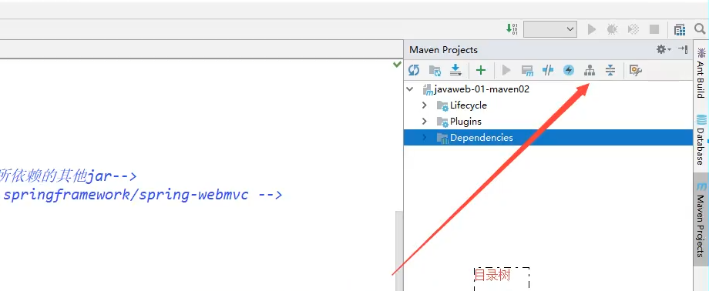This screenshot has height=291, width=709.
Task: Expand the Lifecycle node
Action: point(424,105)
